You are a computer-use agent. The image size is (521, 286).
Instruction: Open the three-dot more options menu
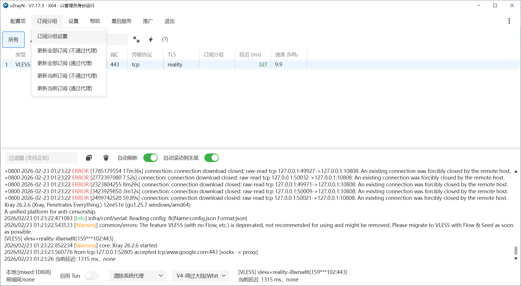(x=509, y=21)
